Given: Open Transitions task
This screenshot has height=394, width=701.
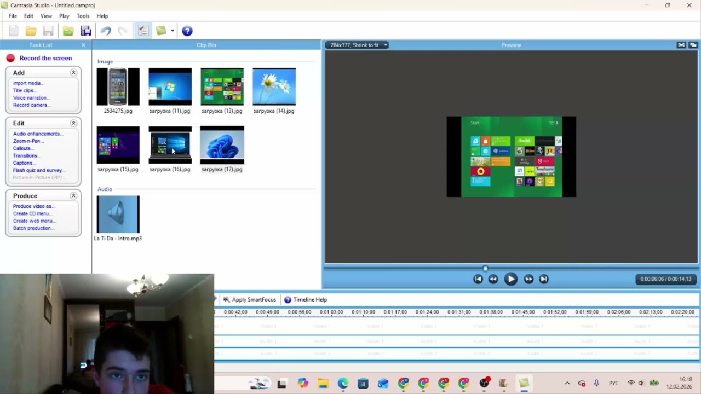Looking at the screenshot, I should pyautogui.click(x=26, y=155).
